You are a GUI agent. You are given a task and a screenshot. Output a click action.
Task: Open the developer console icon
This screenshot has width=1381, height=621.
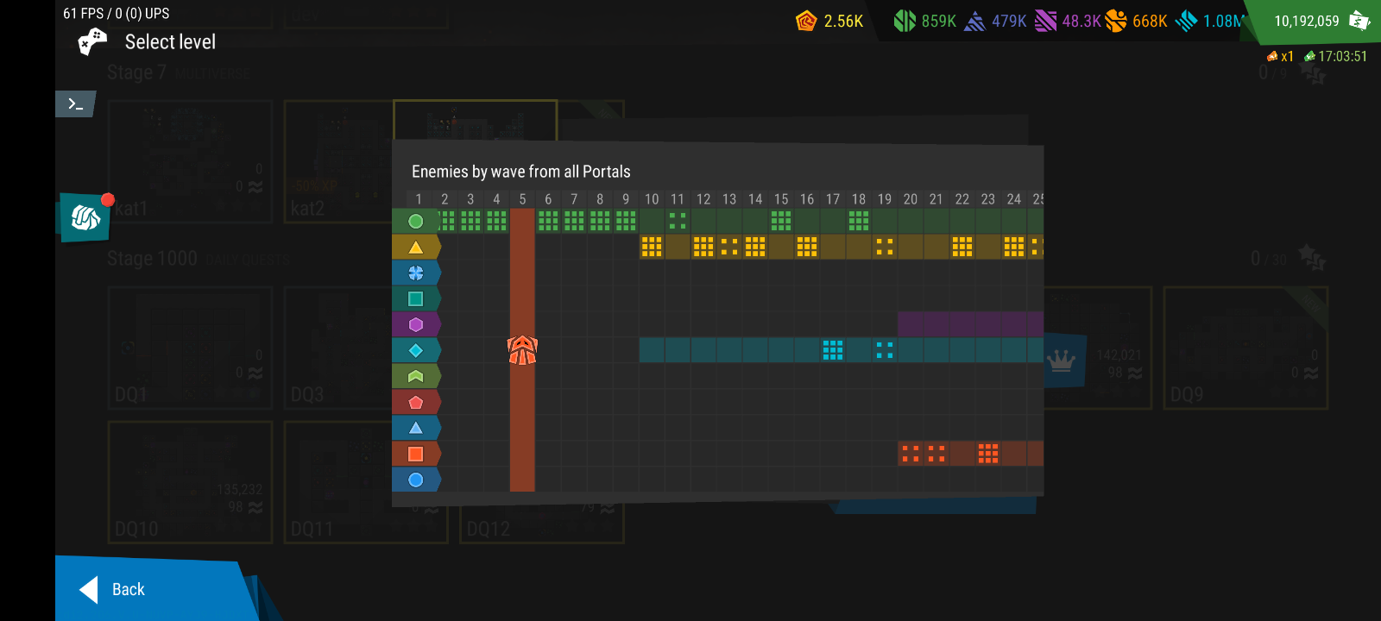point(76,104)
